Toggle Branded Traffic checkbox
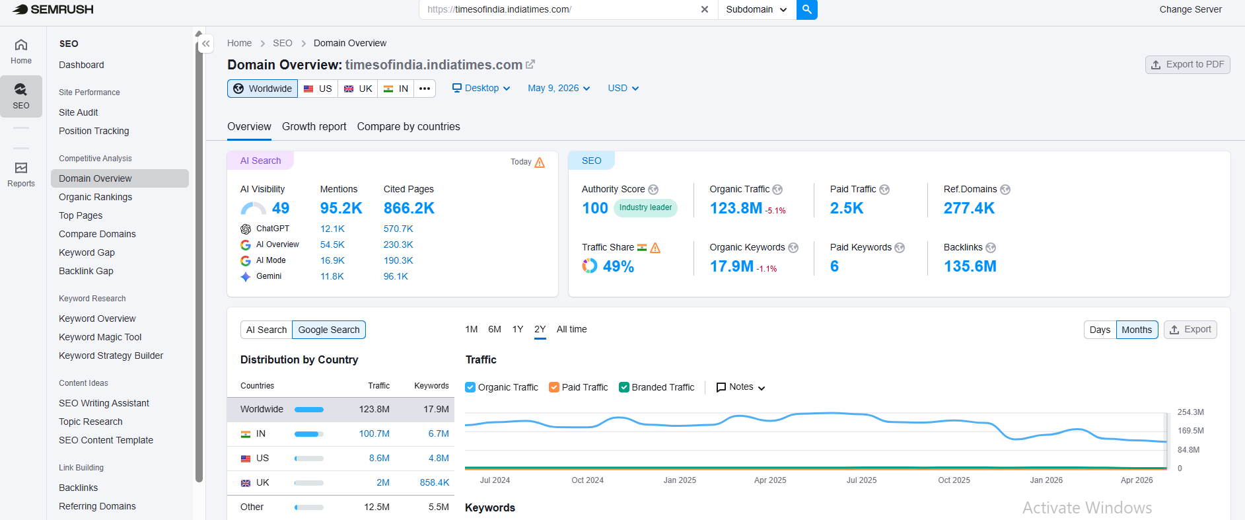Image resolution: width=1245 pixels, height=520 pixels. pyautogui.click(x=624, y=387)
